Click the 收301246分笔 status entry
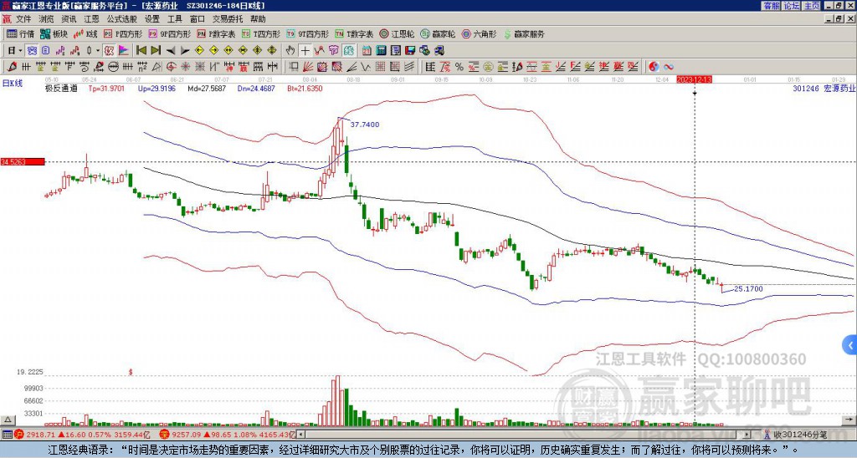The width and height of the screenshot is (857, 458). click(x=795, y=435)
